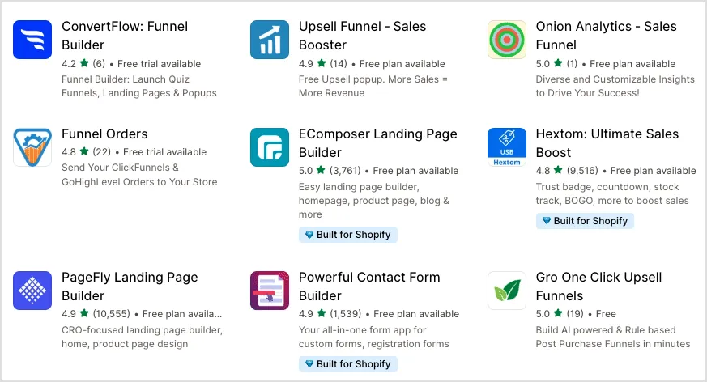Click EComposer Landing Page Builder title
The width and height of the screenshot is (707, 382).
point(377,142)
